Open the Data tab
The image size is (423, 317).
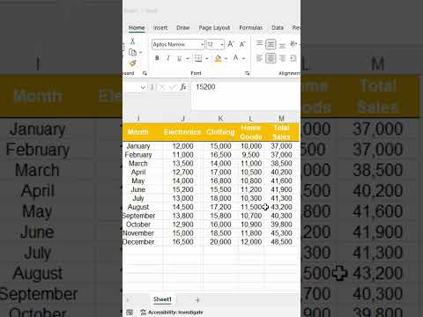(x=278, y=27)
